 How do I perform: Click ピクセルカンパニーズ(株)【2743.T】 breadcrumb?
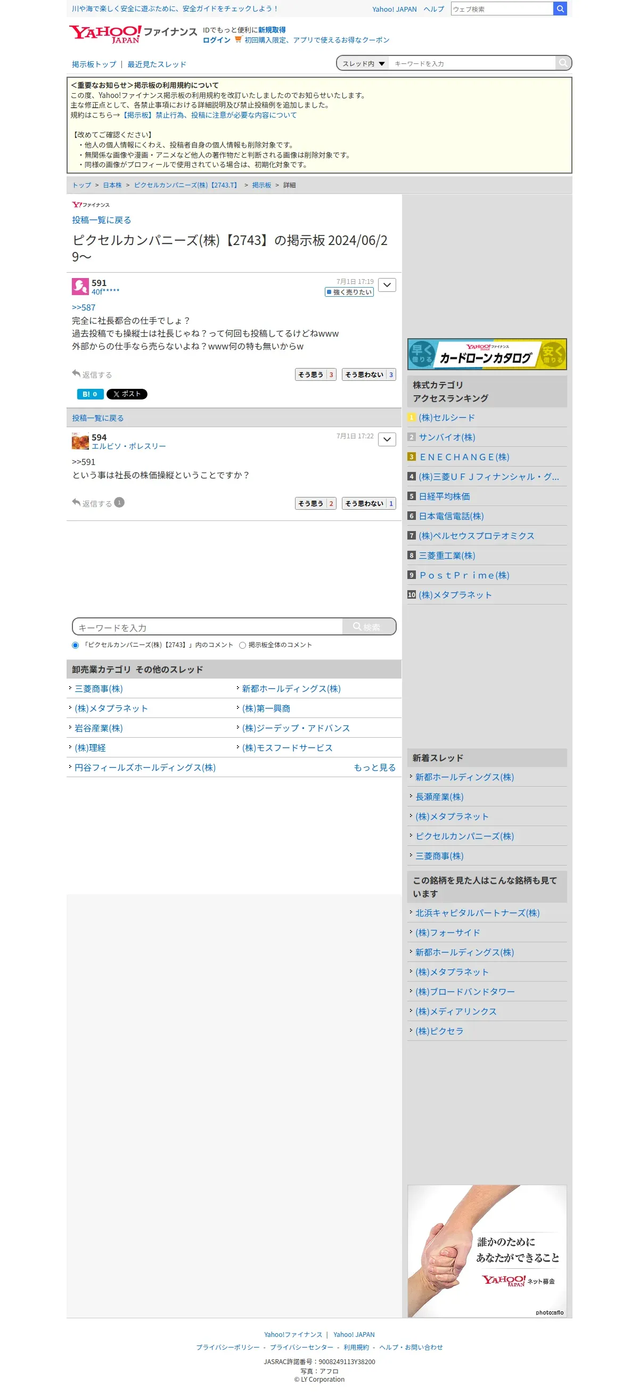pyautogui.click(x=187, y=185)
